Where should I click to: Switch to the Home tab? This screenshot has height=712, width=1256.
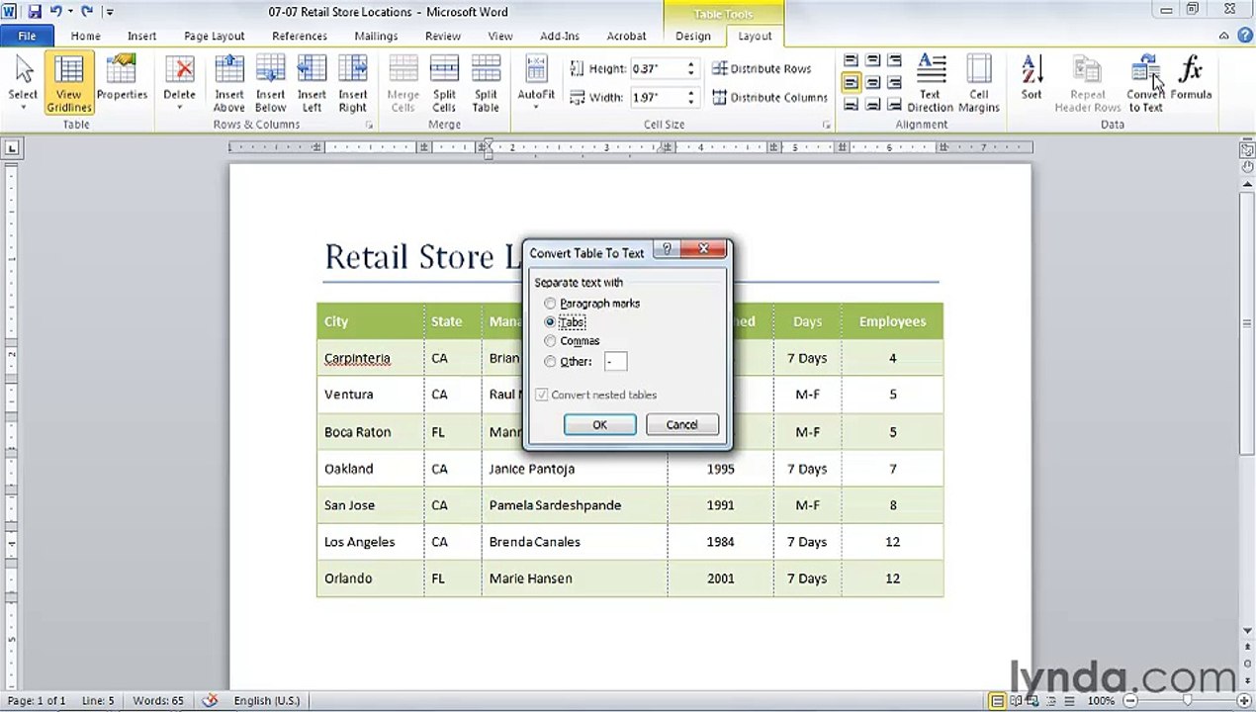(85, 36)
